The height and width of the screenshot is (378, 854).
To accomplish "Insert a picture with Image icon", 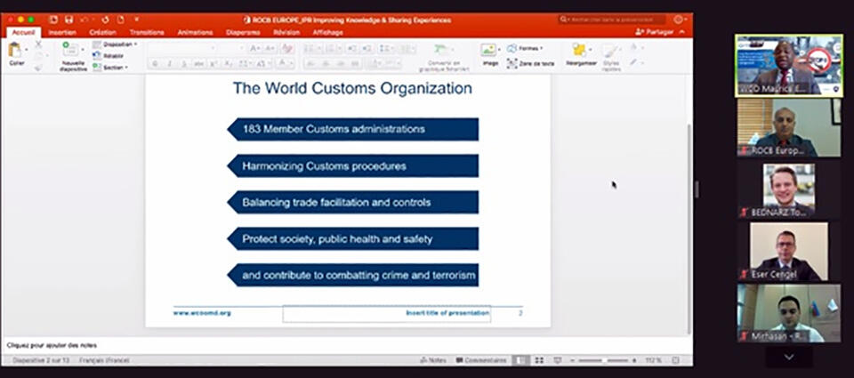I will pyautogui.click(x=489, y=50).
